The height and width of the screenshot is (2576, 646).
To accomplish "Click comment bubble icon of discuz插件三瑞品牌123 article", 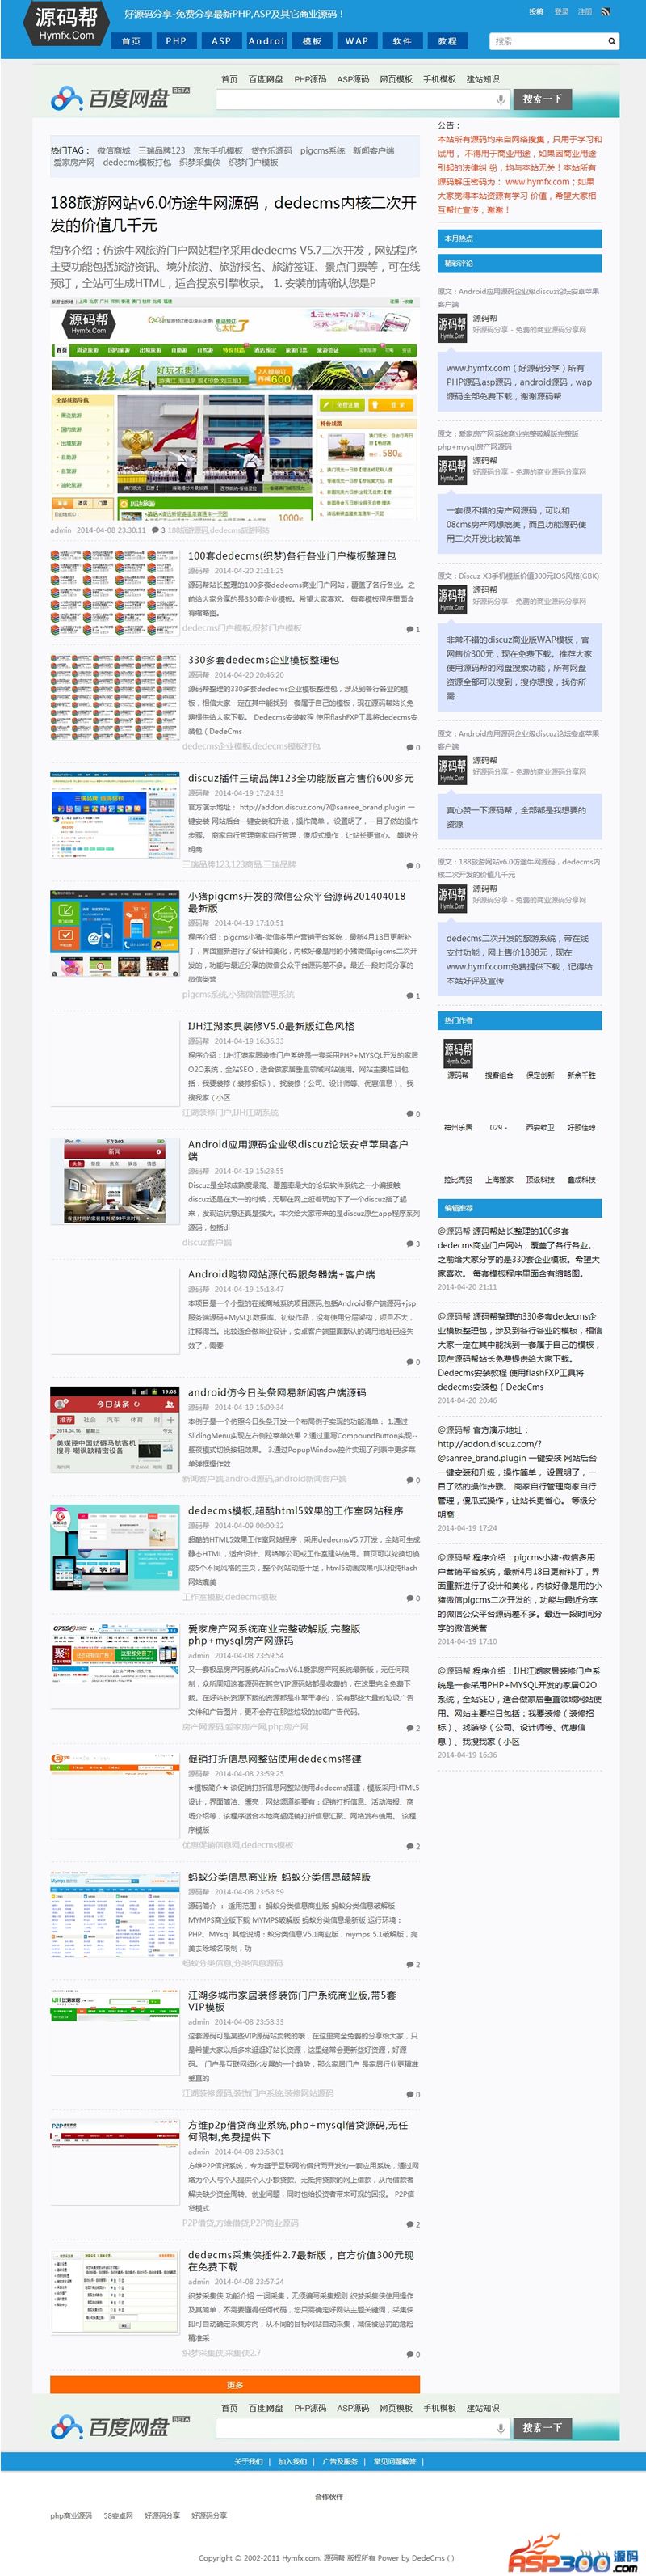I will click(x=409, y=865).
